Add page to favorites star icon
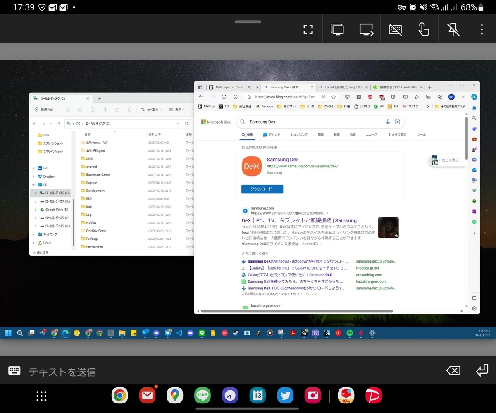This screenshot has width=496, height=413. point(333,97)
